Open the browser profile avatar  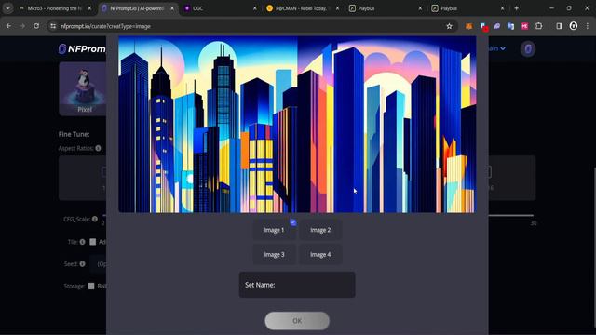[574, 26]
